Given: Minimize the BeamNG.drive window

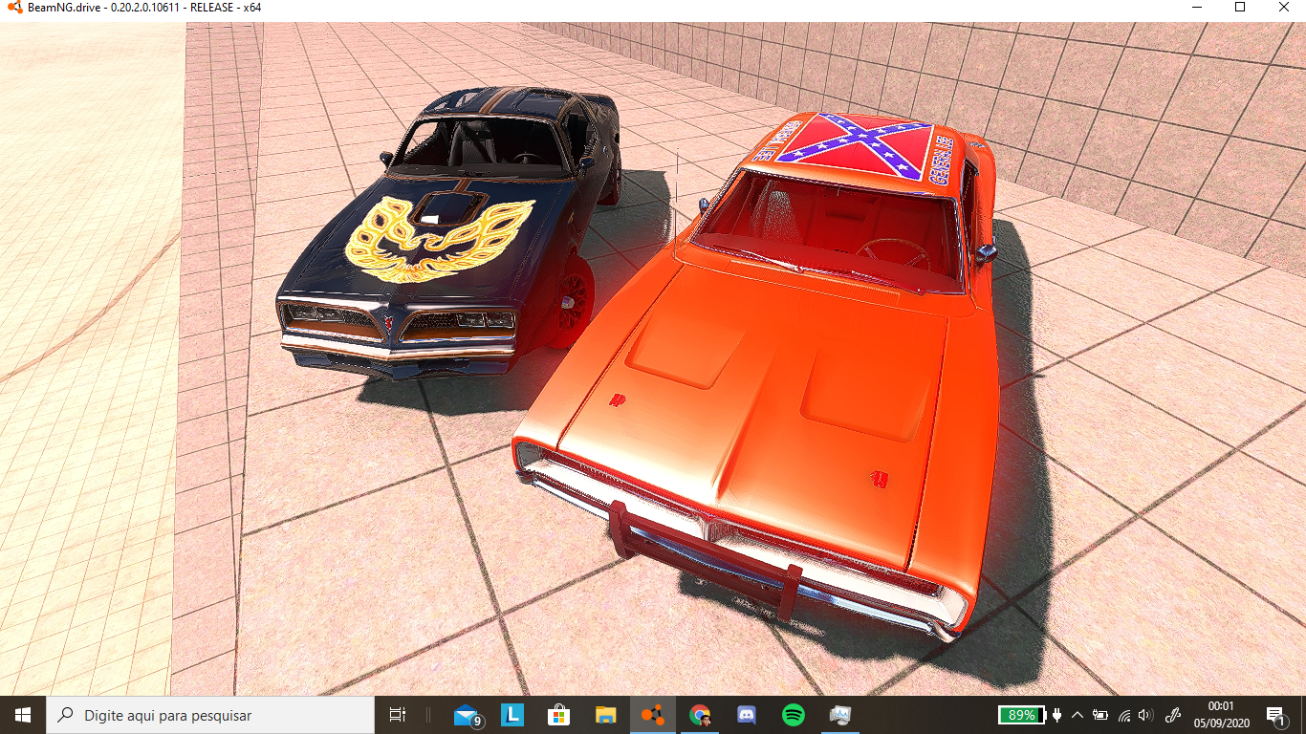Looking at the screenshot, I should point(1196,8).
